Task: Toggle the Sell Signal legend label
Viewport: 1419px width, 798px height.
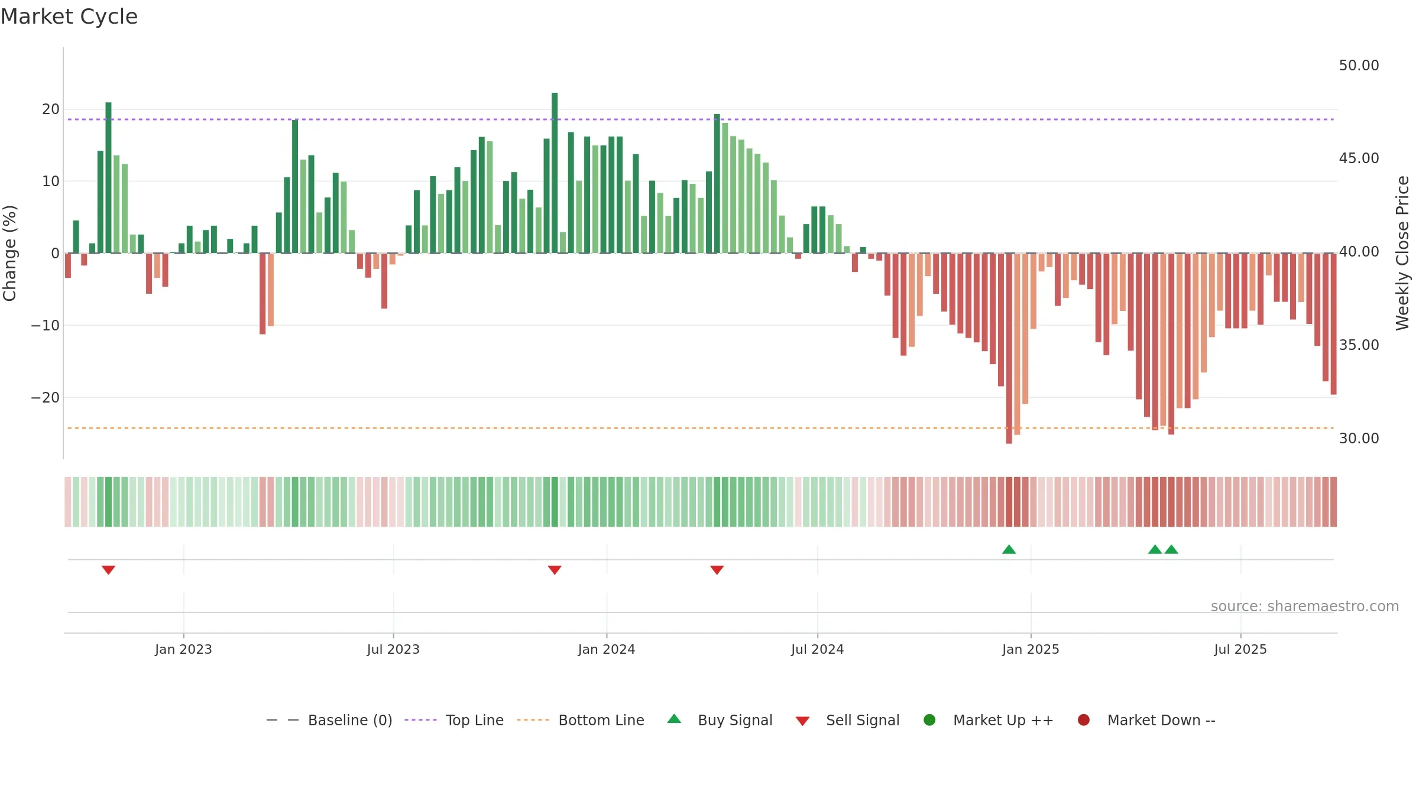Action: click(863, 720)
